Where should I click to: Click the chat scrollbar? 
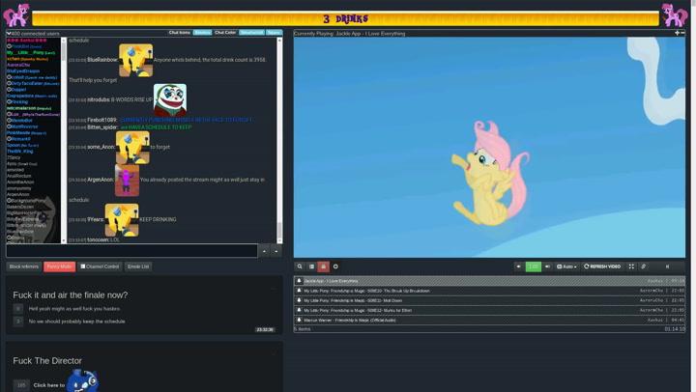click(279, 140)
